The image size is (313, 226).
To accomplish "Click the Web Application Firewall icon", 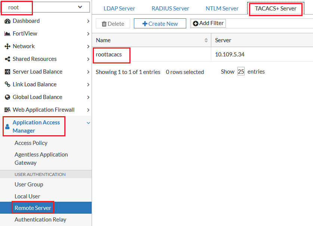I will coord(7,110).
